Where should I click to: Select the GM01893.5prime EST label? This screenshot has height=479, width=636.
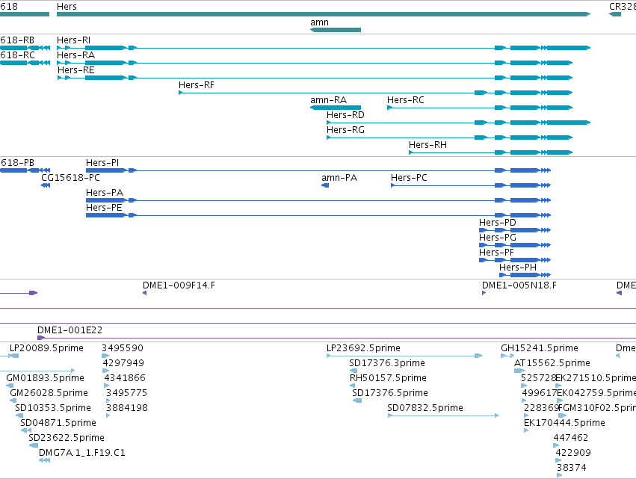(x=45, y=378)
